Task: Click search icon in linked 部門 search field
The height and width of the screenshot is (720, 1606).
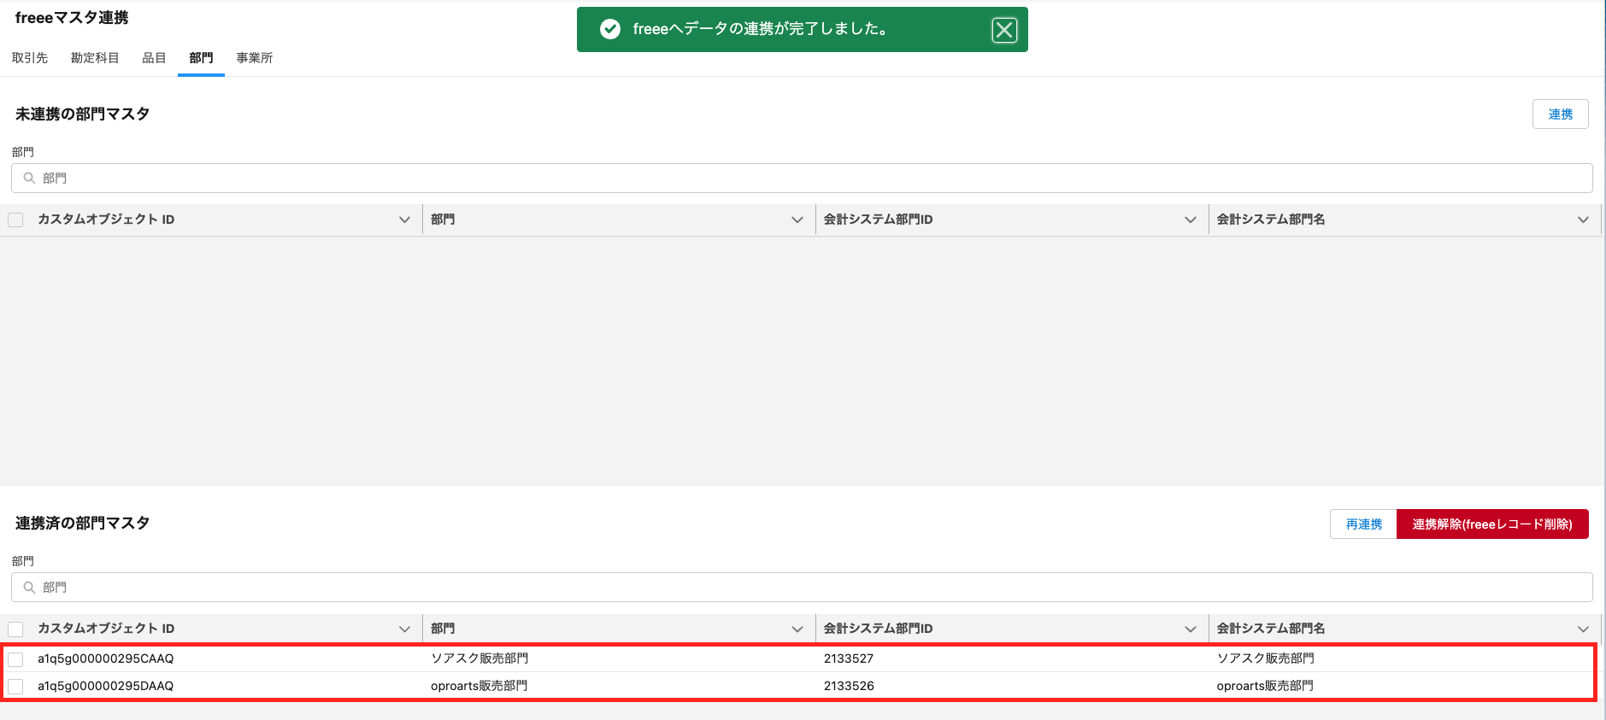Action: coord(29,588)
